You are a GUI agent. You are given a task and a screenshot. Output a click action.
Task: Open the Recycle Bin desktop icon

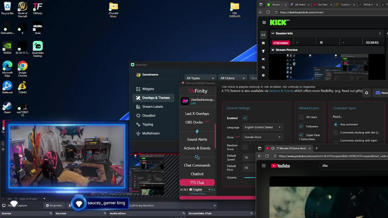pos(7,8)
